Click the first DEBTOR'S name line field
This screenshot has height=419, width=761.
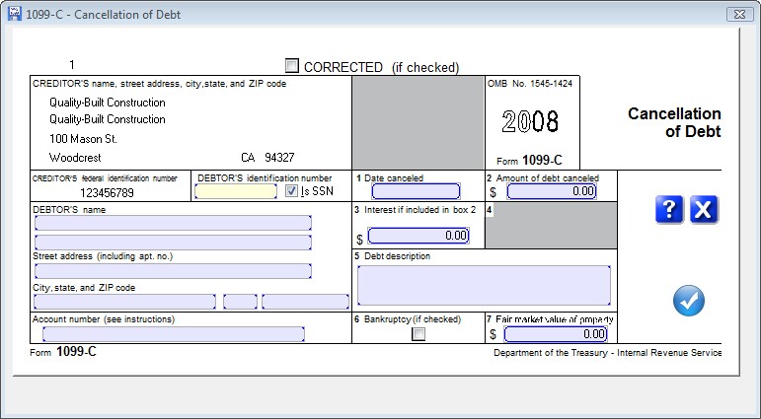pyautogui.click(x=174, y=223)
